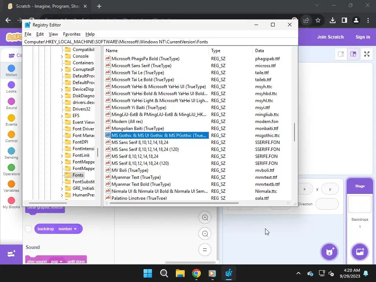Expand the EFS registry key
This screenshot has height=282, width=376.
[62, 116]
